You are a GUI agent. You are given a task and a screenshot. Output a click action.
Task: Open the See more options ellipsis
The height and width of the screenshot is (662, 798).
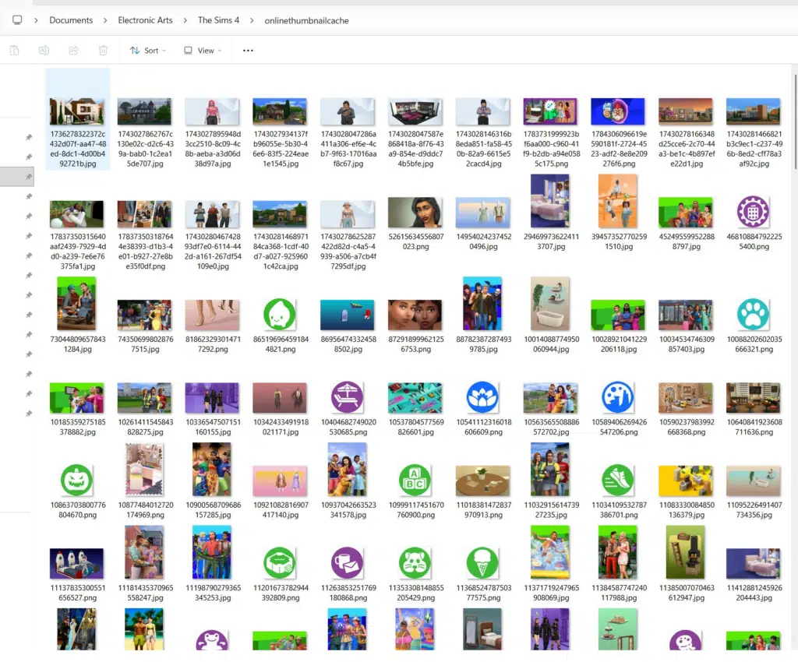[x=248, y=51]
